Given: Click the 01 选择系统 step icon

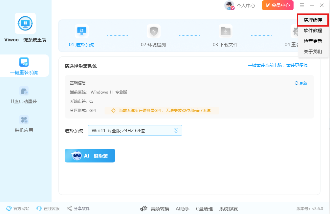Looking at the screenshot, I should coord(82,31).
